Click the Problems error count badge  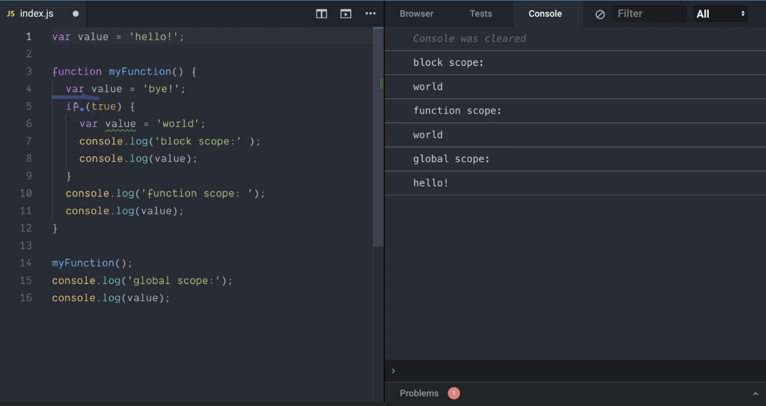[454, 393]
